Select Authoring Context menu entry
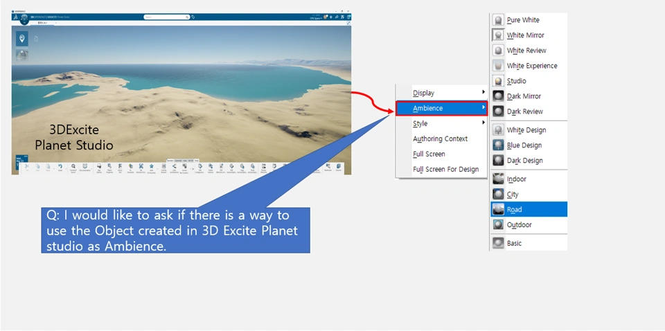665x331 pixels. [440, 139]
